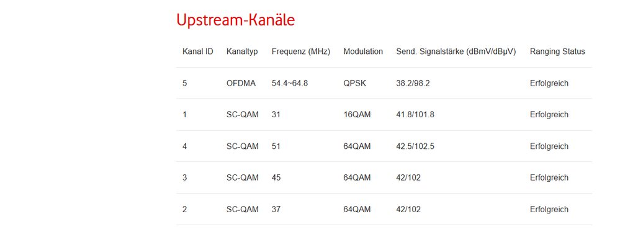Viewport: 620px width, 237px height.
Task: Click the Modulation column header
Action: [363, 51]
